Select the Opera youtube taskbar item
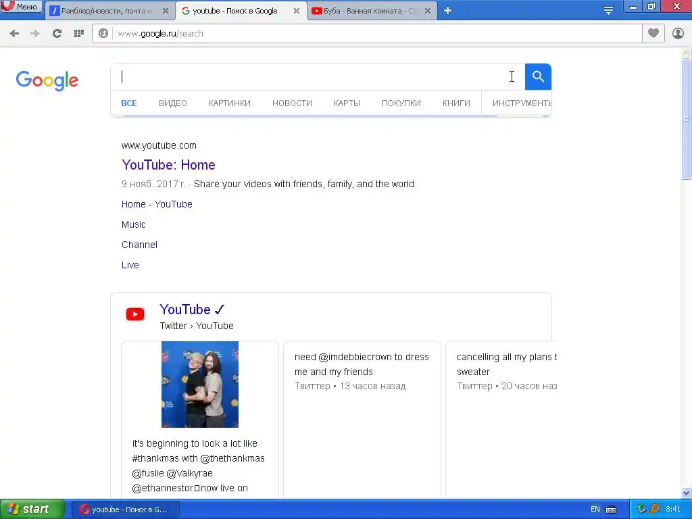692x519 pixels. pos(125,510)
